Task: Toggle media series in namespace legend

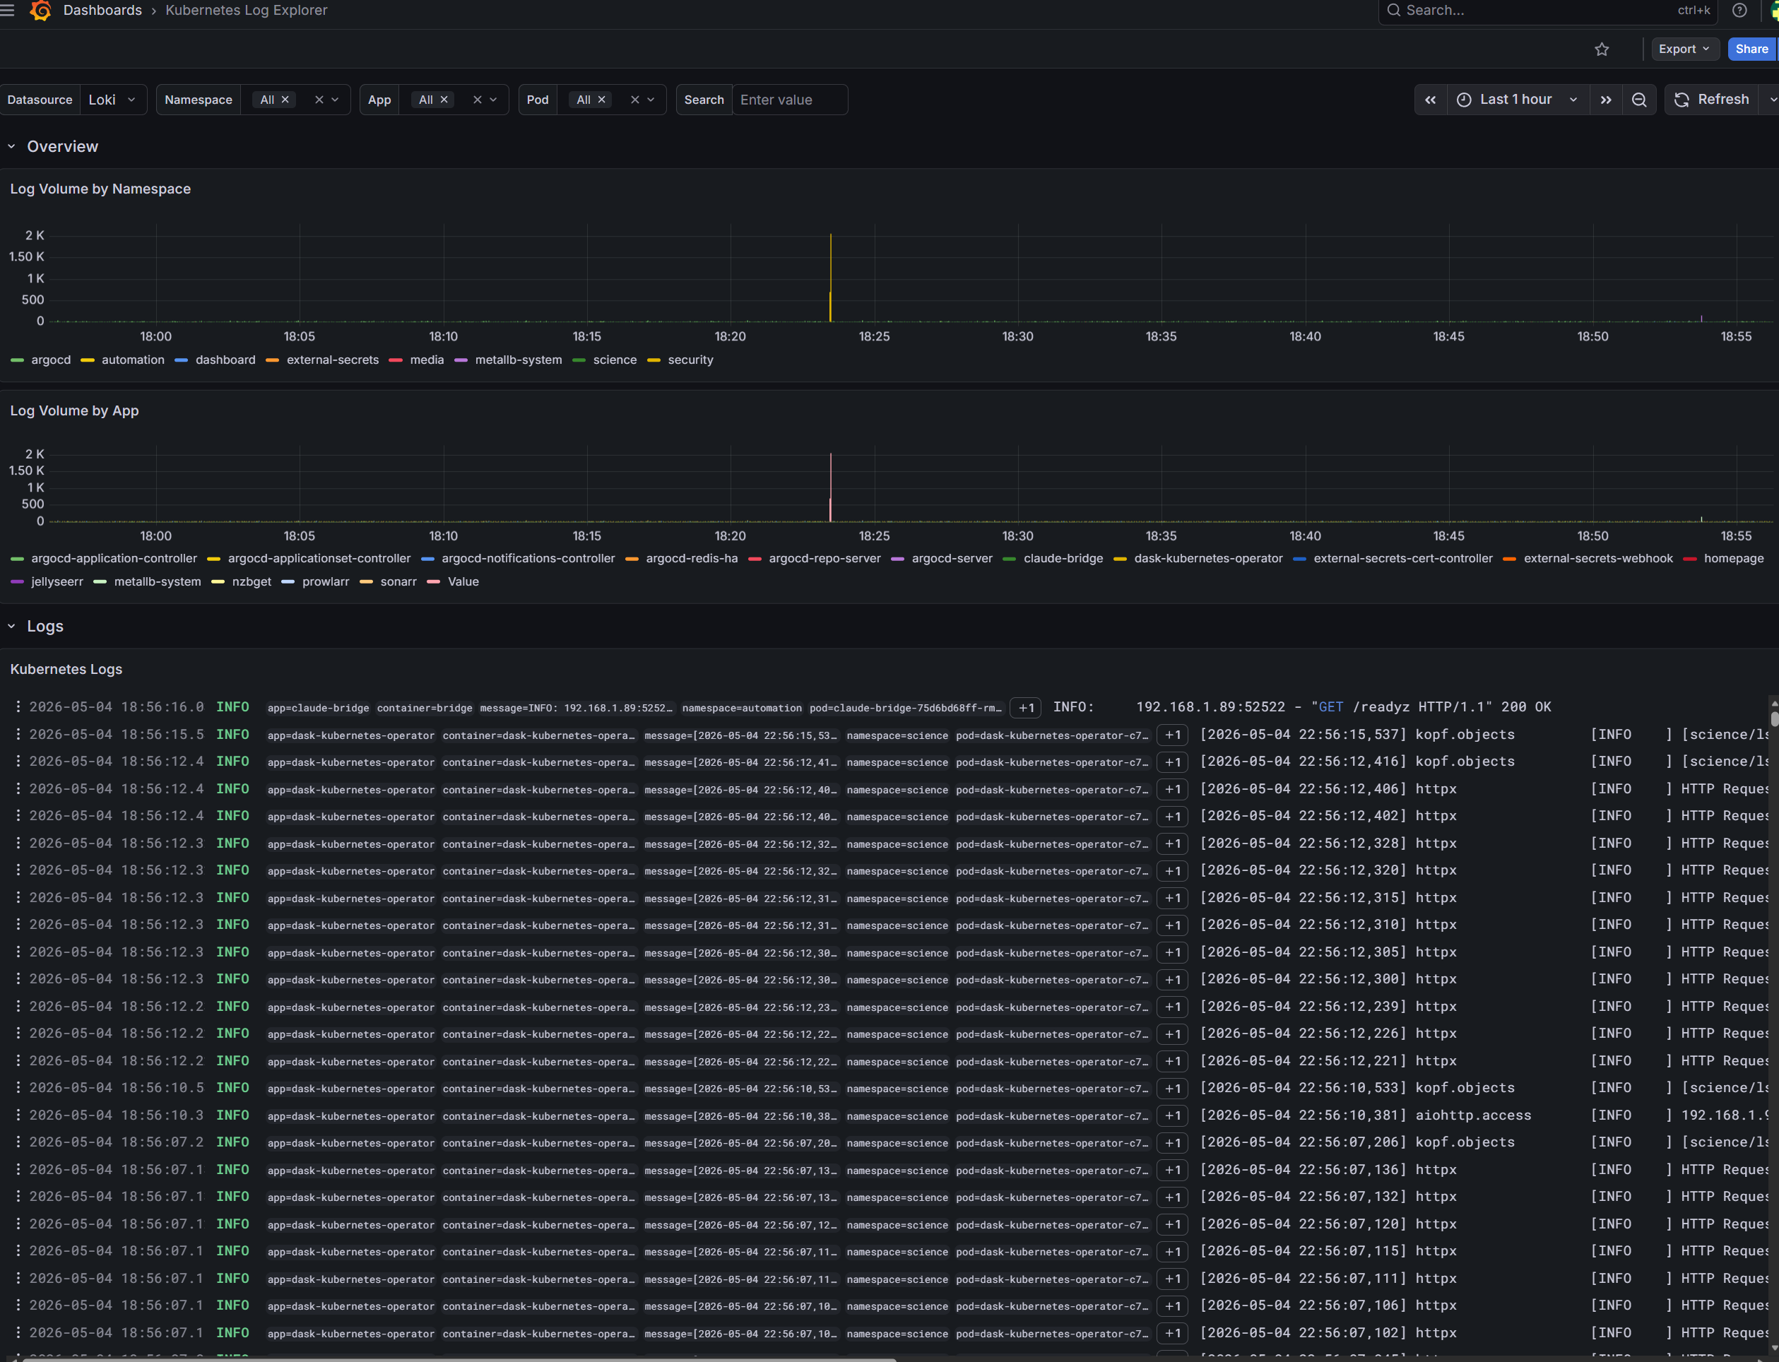Action: coord(427,360)
